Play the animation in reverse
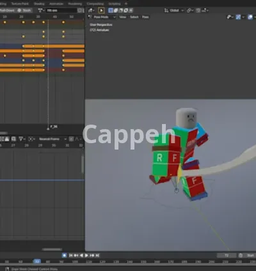The width and height of the screenshot is (256, 271). coord(81,255)
